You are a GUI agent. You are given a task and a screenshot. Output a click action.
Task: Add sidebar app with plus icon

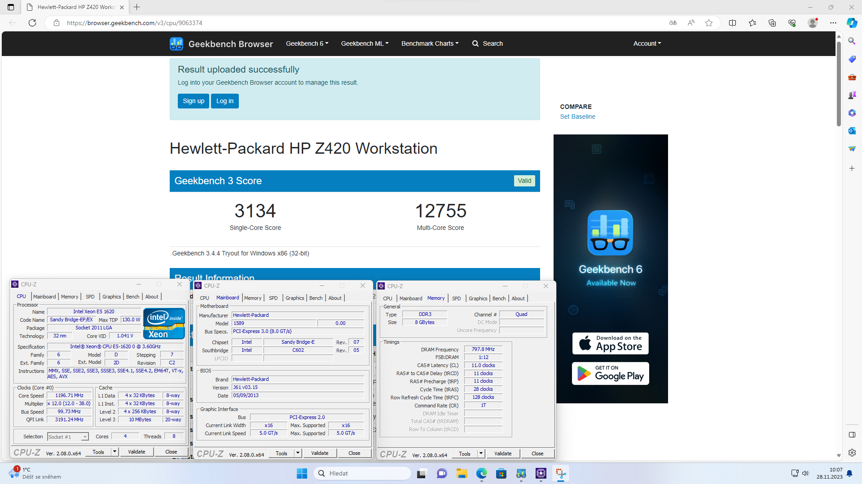pos(852,168)
